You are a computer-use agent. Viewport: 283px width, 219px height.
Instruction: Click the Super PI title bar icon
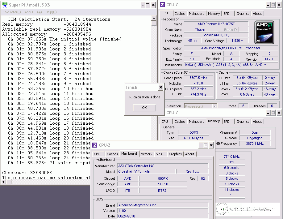(x=5, y=5)
